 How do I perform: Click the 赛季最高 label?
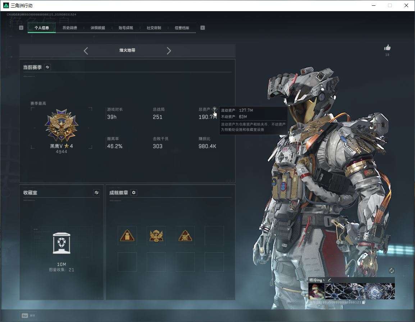point(38,103)
